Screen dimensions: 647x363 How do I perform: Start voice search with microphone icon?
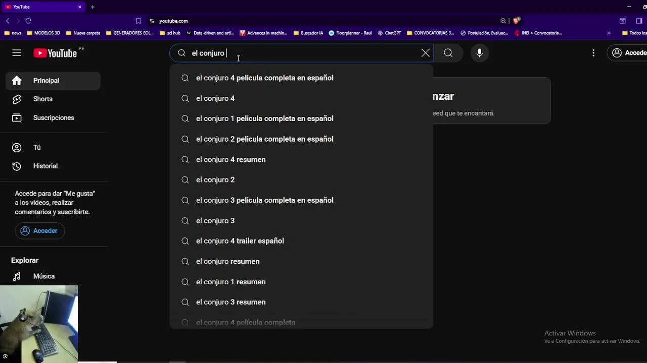click(480, 53)
